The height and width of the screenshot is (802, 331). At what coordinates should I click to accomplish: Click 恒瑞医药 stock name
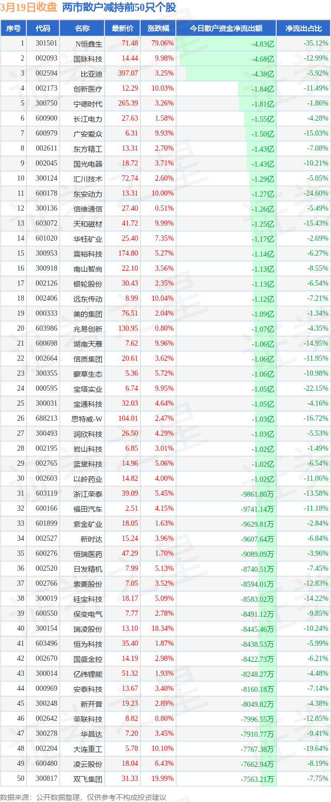click(88, 554)
